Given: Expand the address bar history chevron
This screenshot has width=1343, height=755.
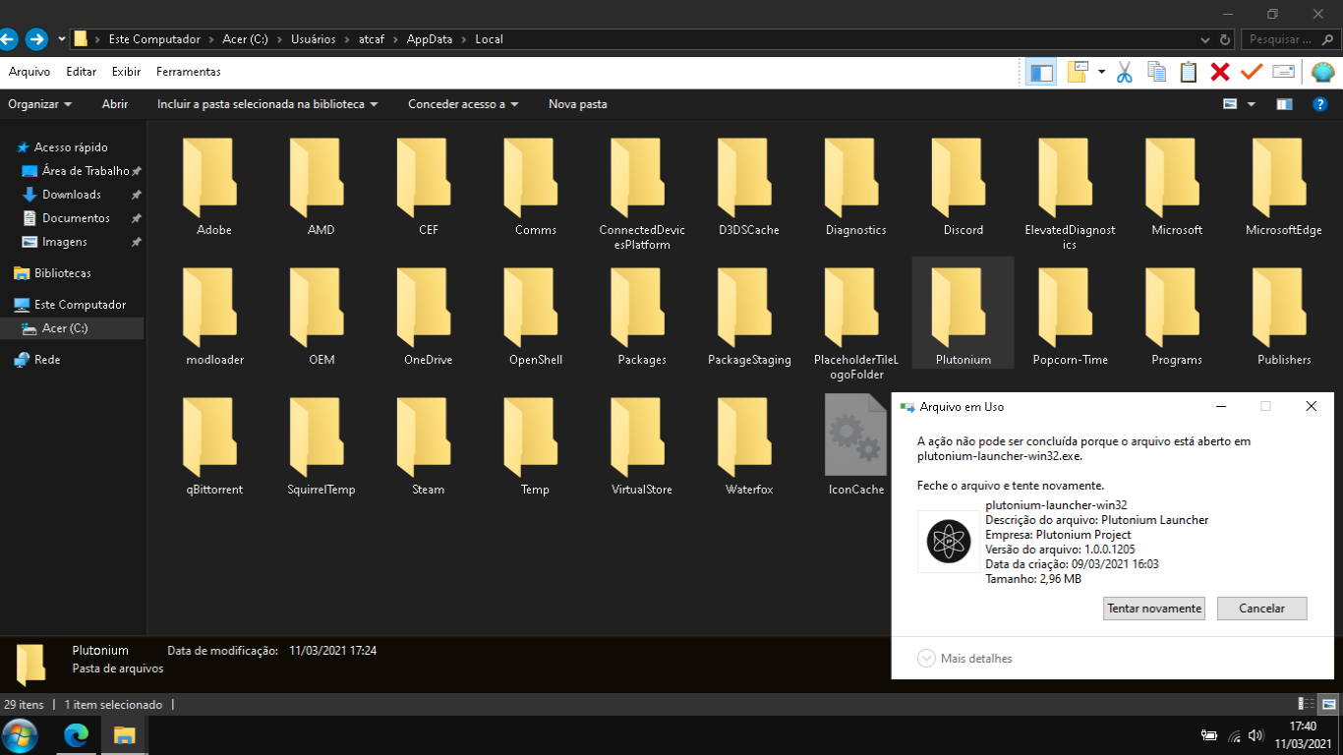Looking at the screenshot, I should click(1206, 39).
